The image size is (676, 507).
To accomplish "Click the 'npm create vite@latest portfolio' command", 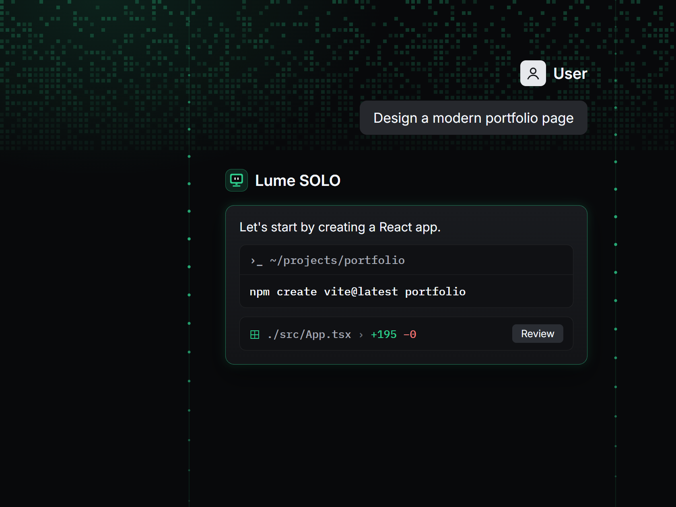I will (358, 292).
